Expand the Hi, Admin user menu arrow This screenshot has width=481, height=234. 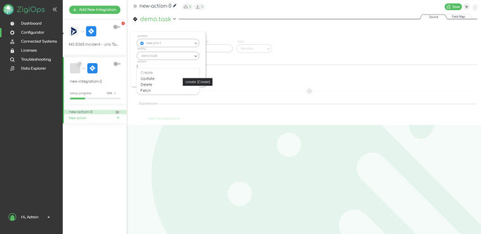coord(49,217)
